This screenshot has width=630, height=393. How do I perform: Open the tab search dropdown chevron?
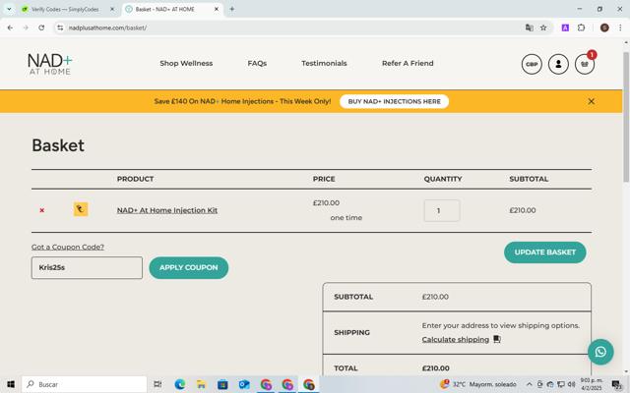click(x=9, y=9)
